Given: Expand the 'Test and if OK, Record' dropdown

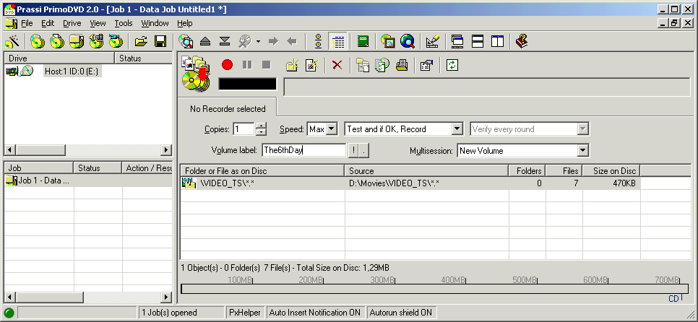Looking at the screenshot, I should [x=456, y=129].
